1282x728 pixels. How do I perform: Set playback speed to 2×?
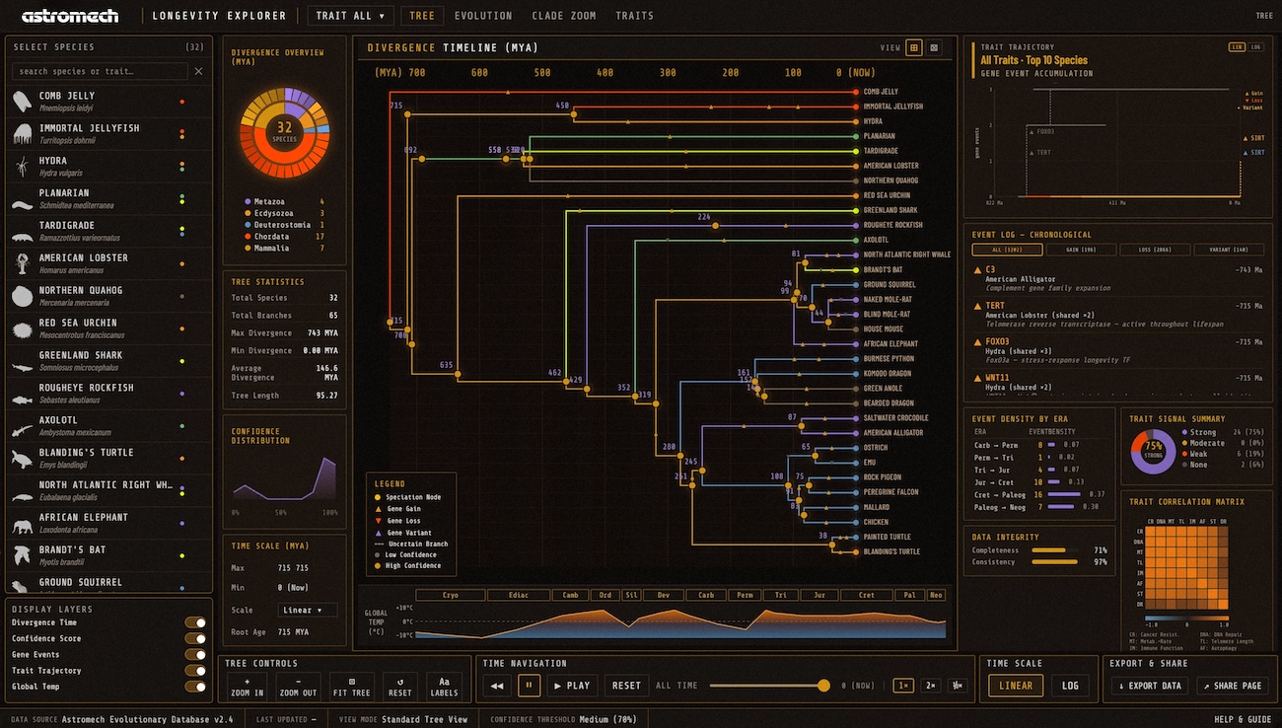coord(930,686)
